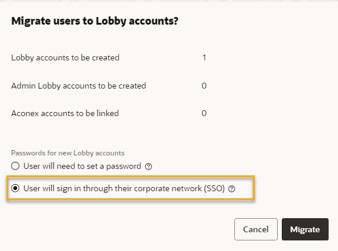This screenshot has height=251, width=338.
Task: Select 'User will need to set a password' radio
Action: pos(15,166)
